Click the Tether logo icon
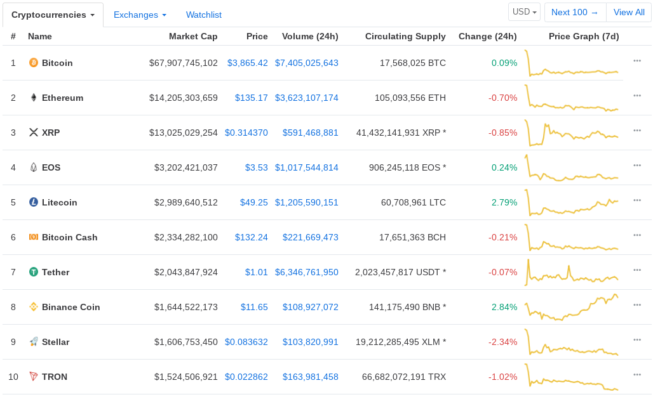This screenshot has height=397, width=653. coord(33,272)
